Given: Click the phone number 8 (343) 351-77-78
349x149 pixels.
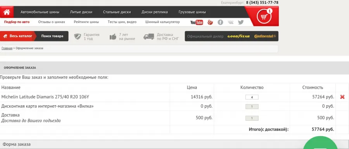Looking at the screenshot, I should 262,3.
